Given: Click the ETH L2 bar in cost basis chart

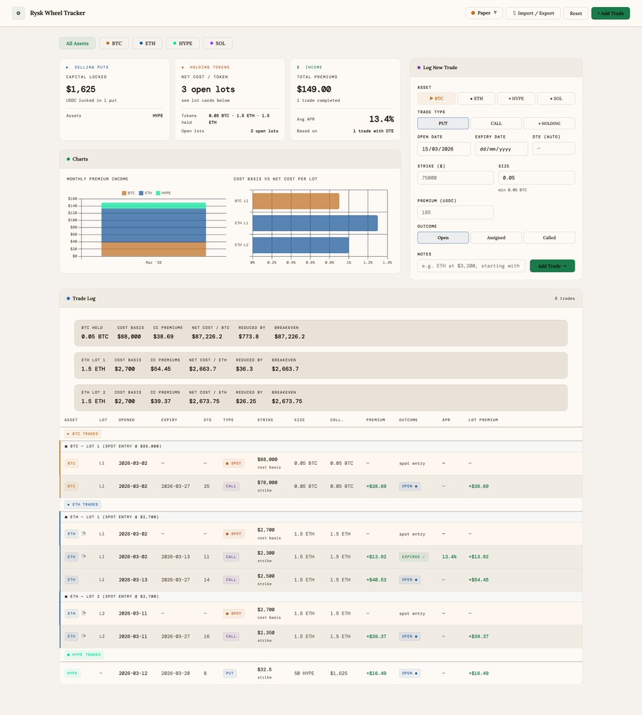Looking at the screenshot, I should 300,245.
